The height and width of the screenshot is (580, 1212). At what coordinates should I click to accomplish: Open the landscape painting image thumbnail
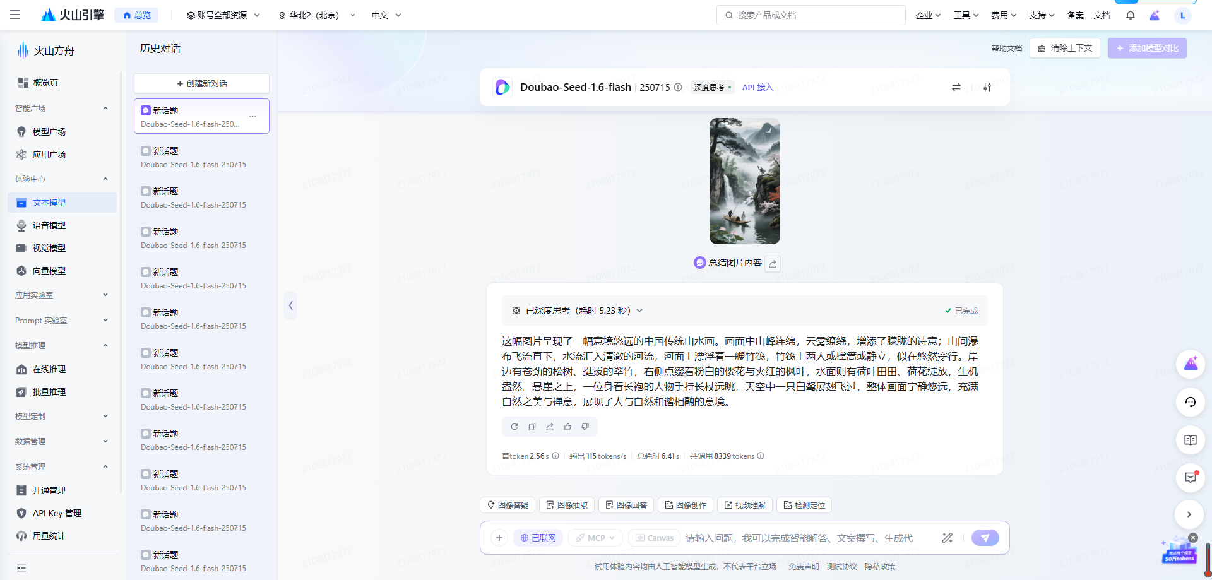tap(745, 181)
